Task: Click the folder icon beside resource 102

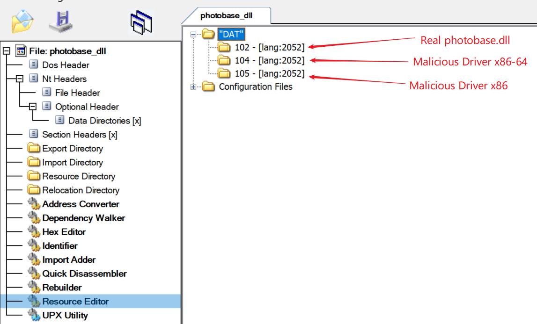Action: tap(224, 47)
